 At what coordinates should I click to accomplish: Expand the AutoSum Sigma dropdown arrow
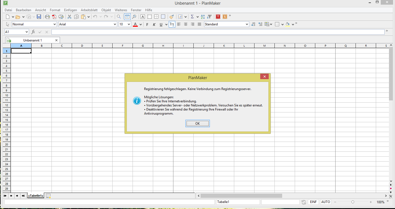197,17
